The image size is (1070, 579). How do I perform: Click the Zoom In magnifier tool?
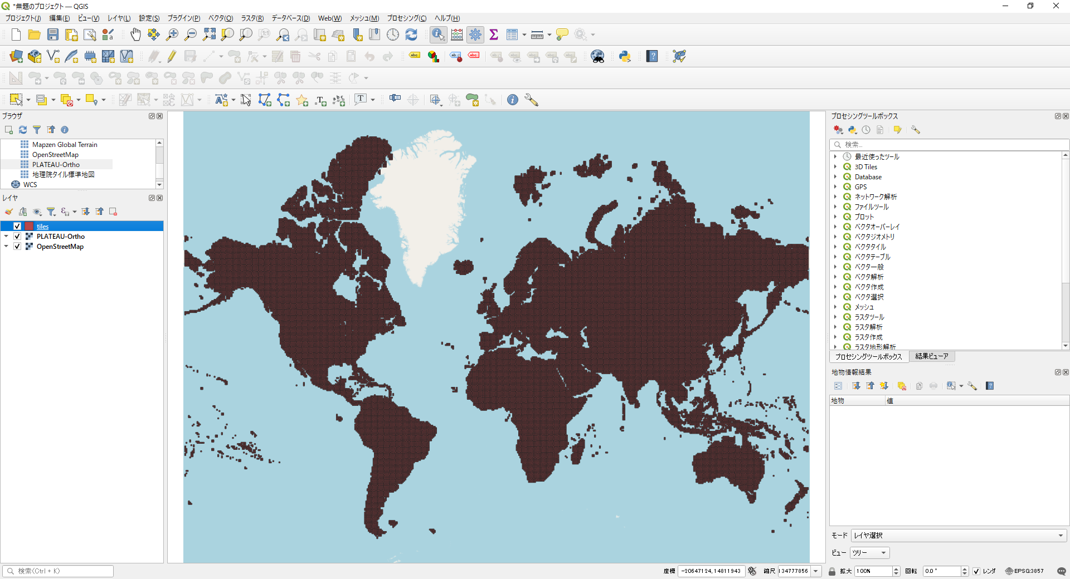tap(172, 35)
